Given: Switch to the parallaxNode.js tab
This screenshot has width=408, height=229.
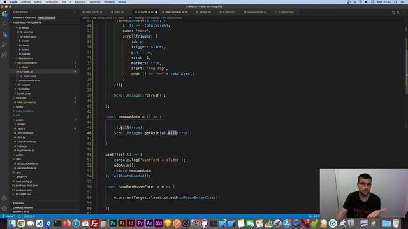Looking at the screenshot, I should pyautogui.click(x=256, y=12).
